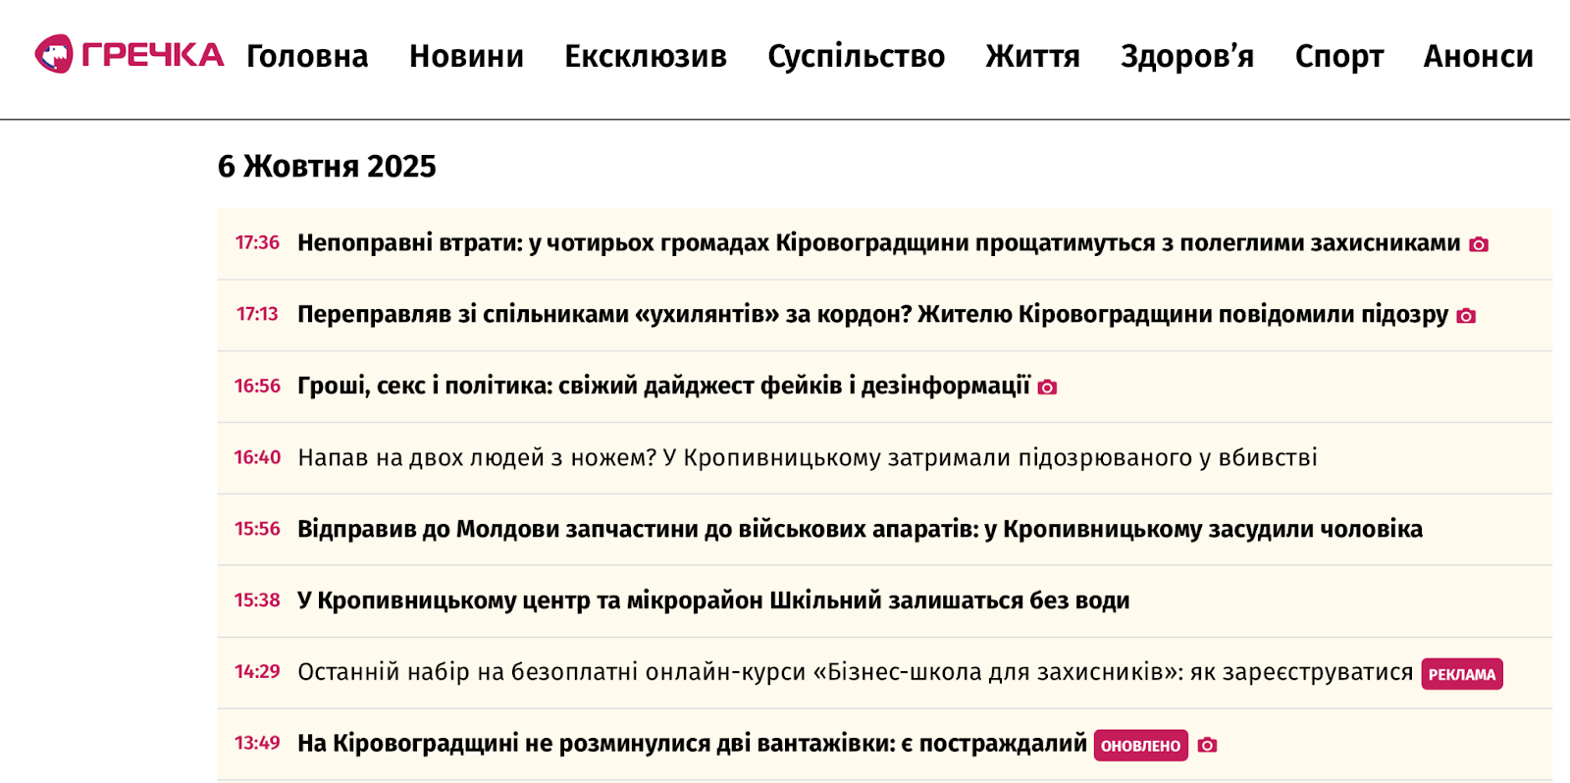Open the Головна menu item
The height and width of the screenshot is (783, 1570).
click(307, 56)
